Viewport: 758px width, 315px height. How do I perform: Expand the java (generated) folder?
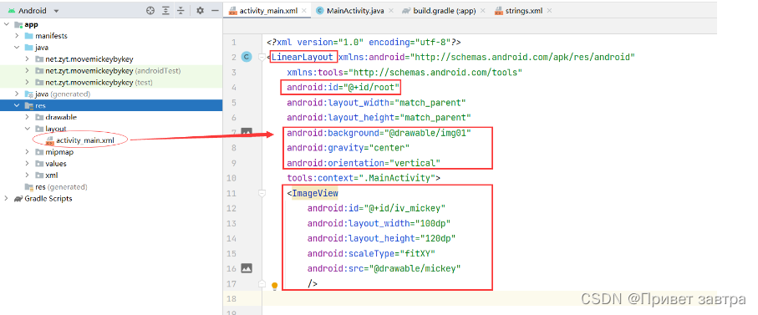coord(17,94)
